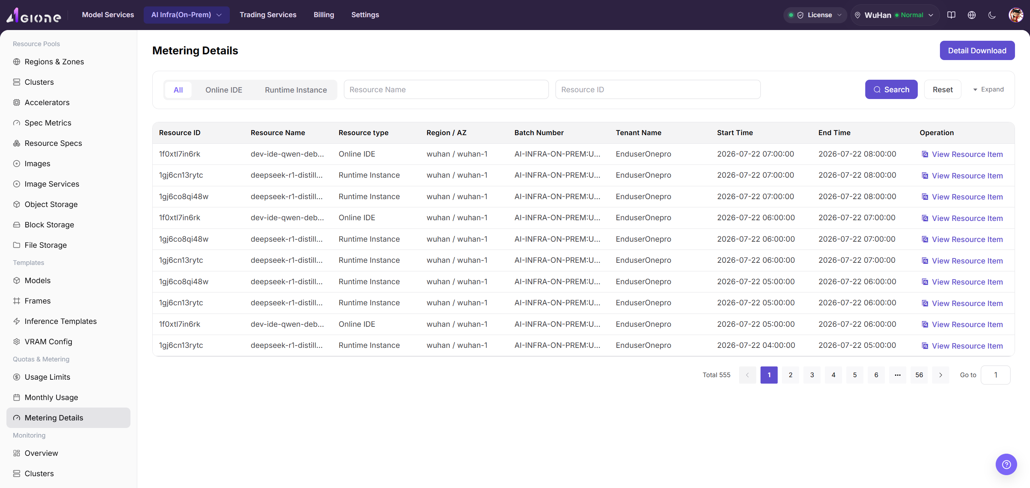This screenshot has width=1030, height=488.
Task: Click the Detail Download button
Action: pos(977,51)
